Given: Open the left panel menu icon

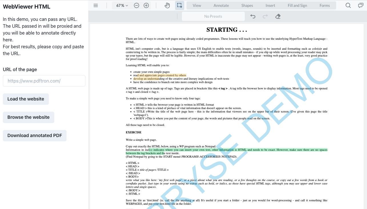Looking at the screenshot, I should point(96,5).
